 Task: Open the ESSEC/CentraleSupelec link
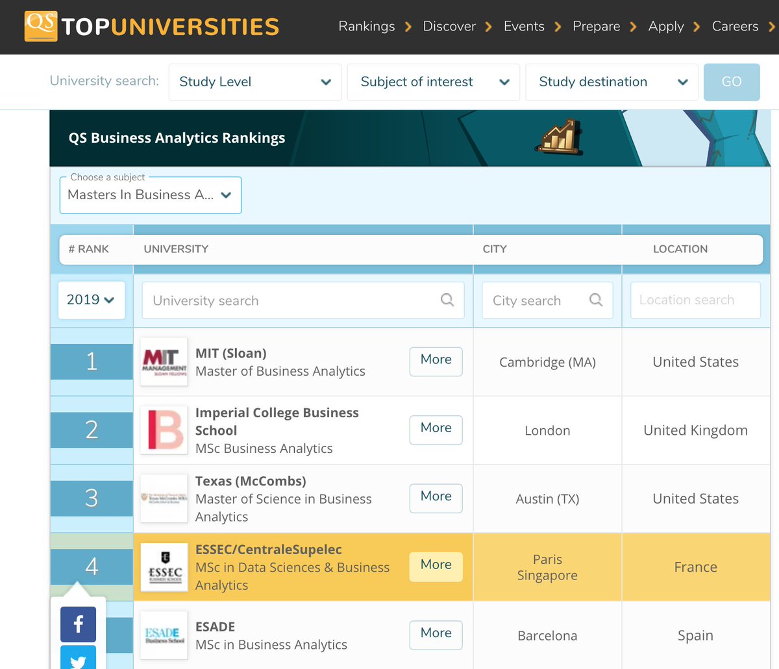(269, 550)
